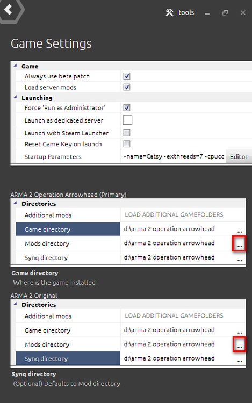Click the Startup Parameters text field
Screen dimensions: 252x403
point(174,156)
